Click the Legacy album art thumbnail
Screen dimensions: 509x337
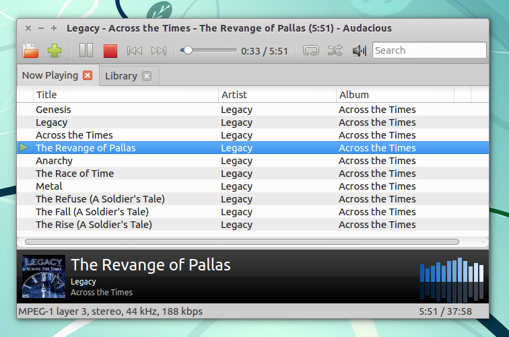44,276
